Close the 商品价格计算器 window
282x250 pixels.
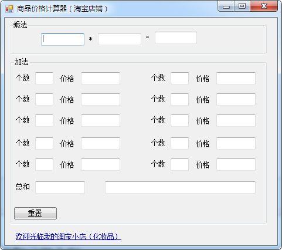click(x=264, y=6)
